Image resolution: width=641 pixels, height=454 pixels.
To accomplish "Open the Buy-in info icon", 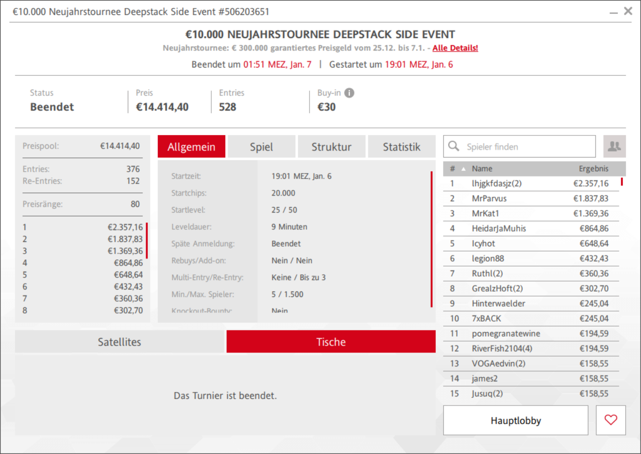I will pyautogui.click(x=349, y=93).
